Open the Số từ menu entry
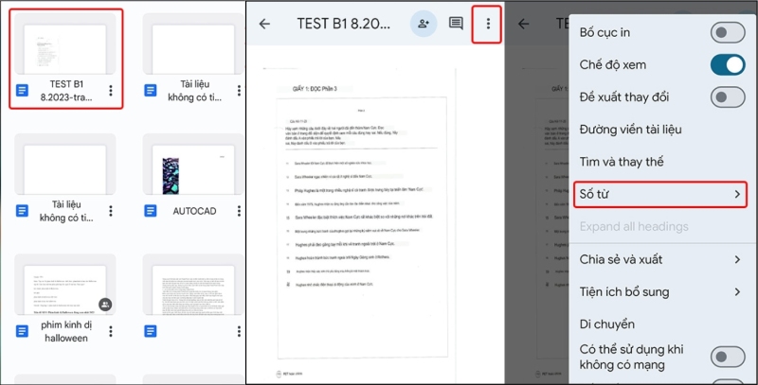 (660, 195)
